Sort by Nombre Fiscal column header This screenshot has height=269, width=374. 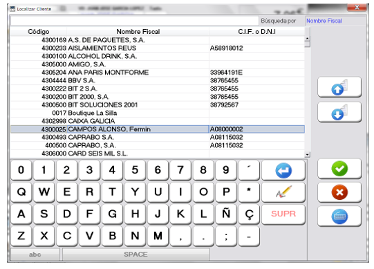point(138,32)
